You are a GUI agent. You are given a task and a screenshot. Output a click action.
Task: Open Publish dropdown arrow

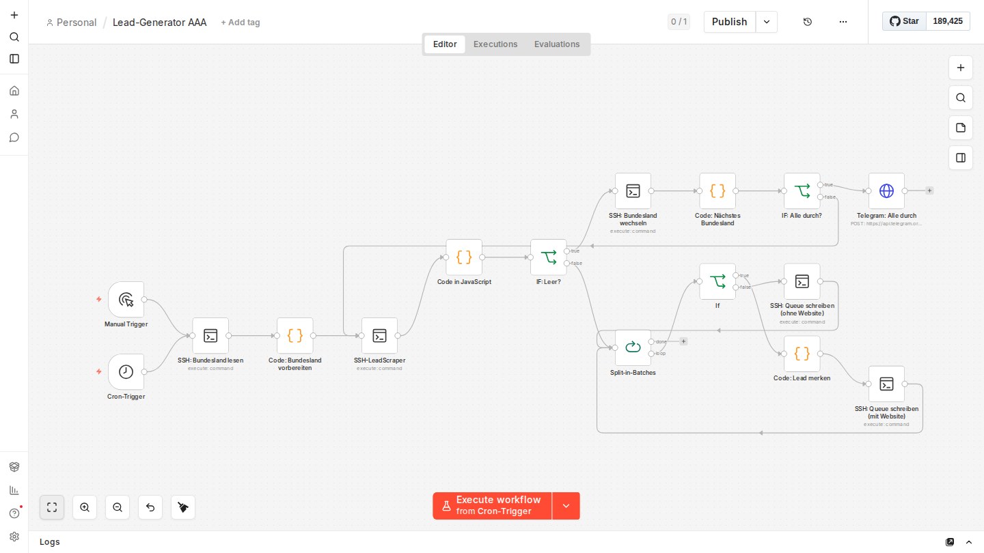(x=767, y=22)
